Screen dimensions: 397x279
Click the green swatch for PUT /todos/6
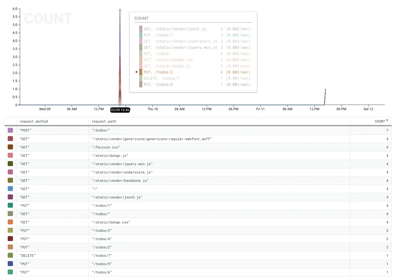click(x=10, y=272)
